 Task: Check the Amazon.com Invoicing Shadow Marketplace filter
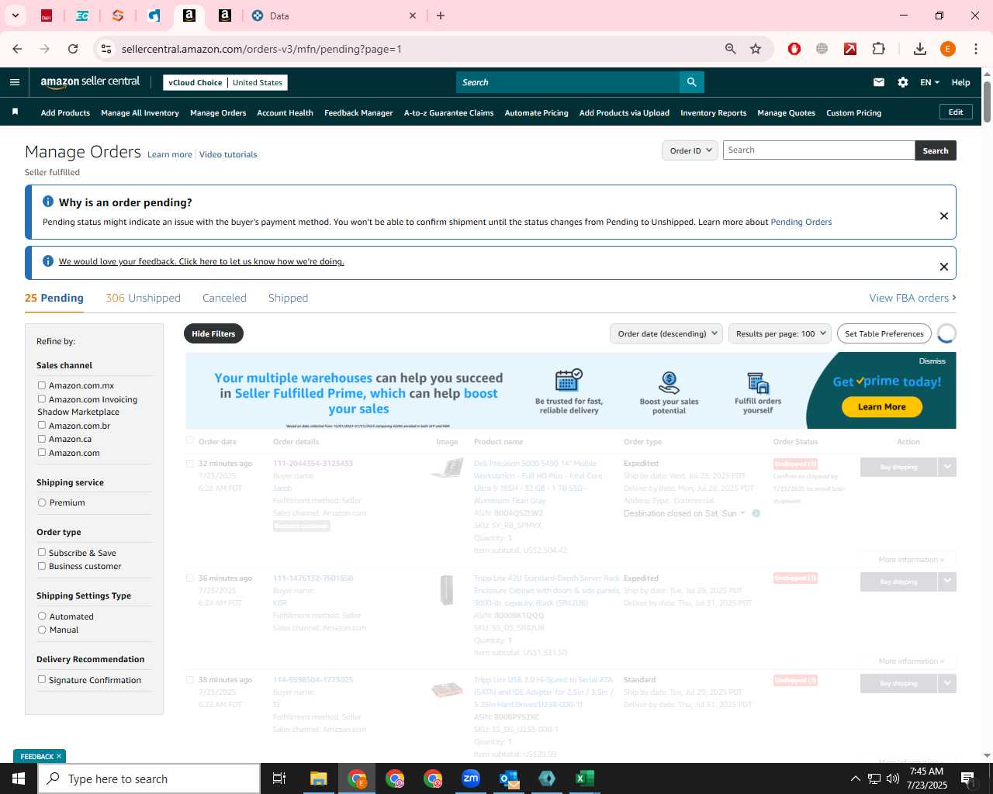tap(42, 399)
